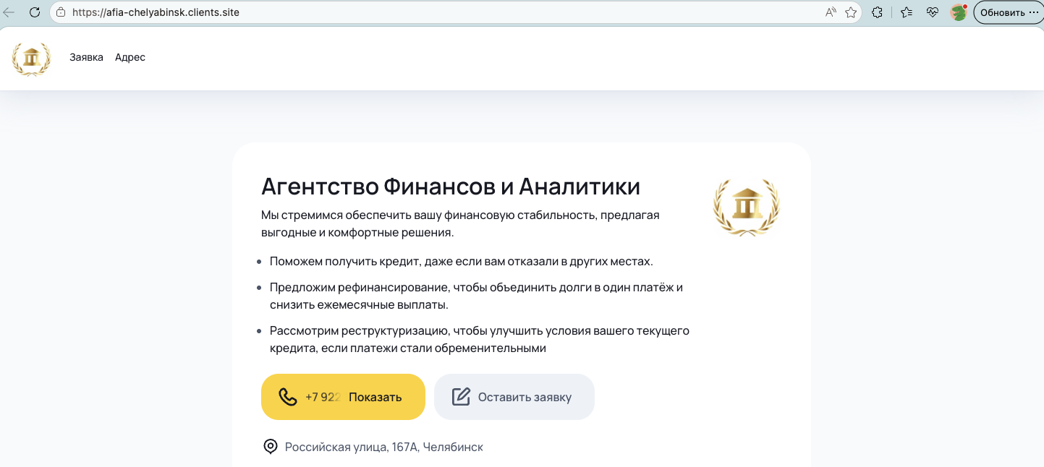The image size is (1044, 467).
Task: Open Адрес menu item
Action: coord(130,57)
